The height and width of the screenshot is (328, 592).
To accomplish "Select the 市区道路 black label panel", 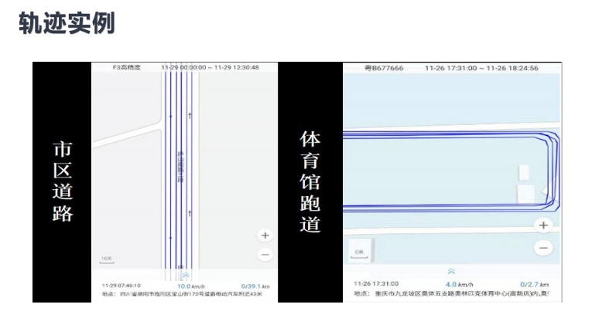I will (62, 181).
